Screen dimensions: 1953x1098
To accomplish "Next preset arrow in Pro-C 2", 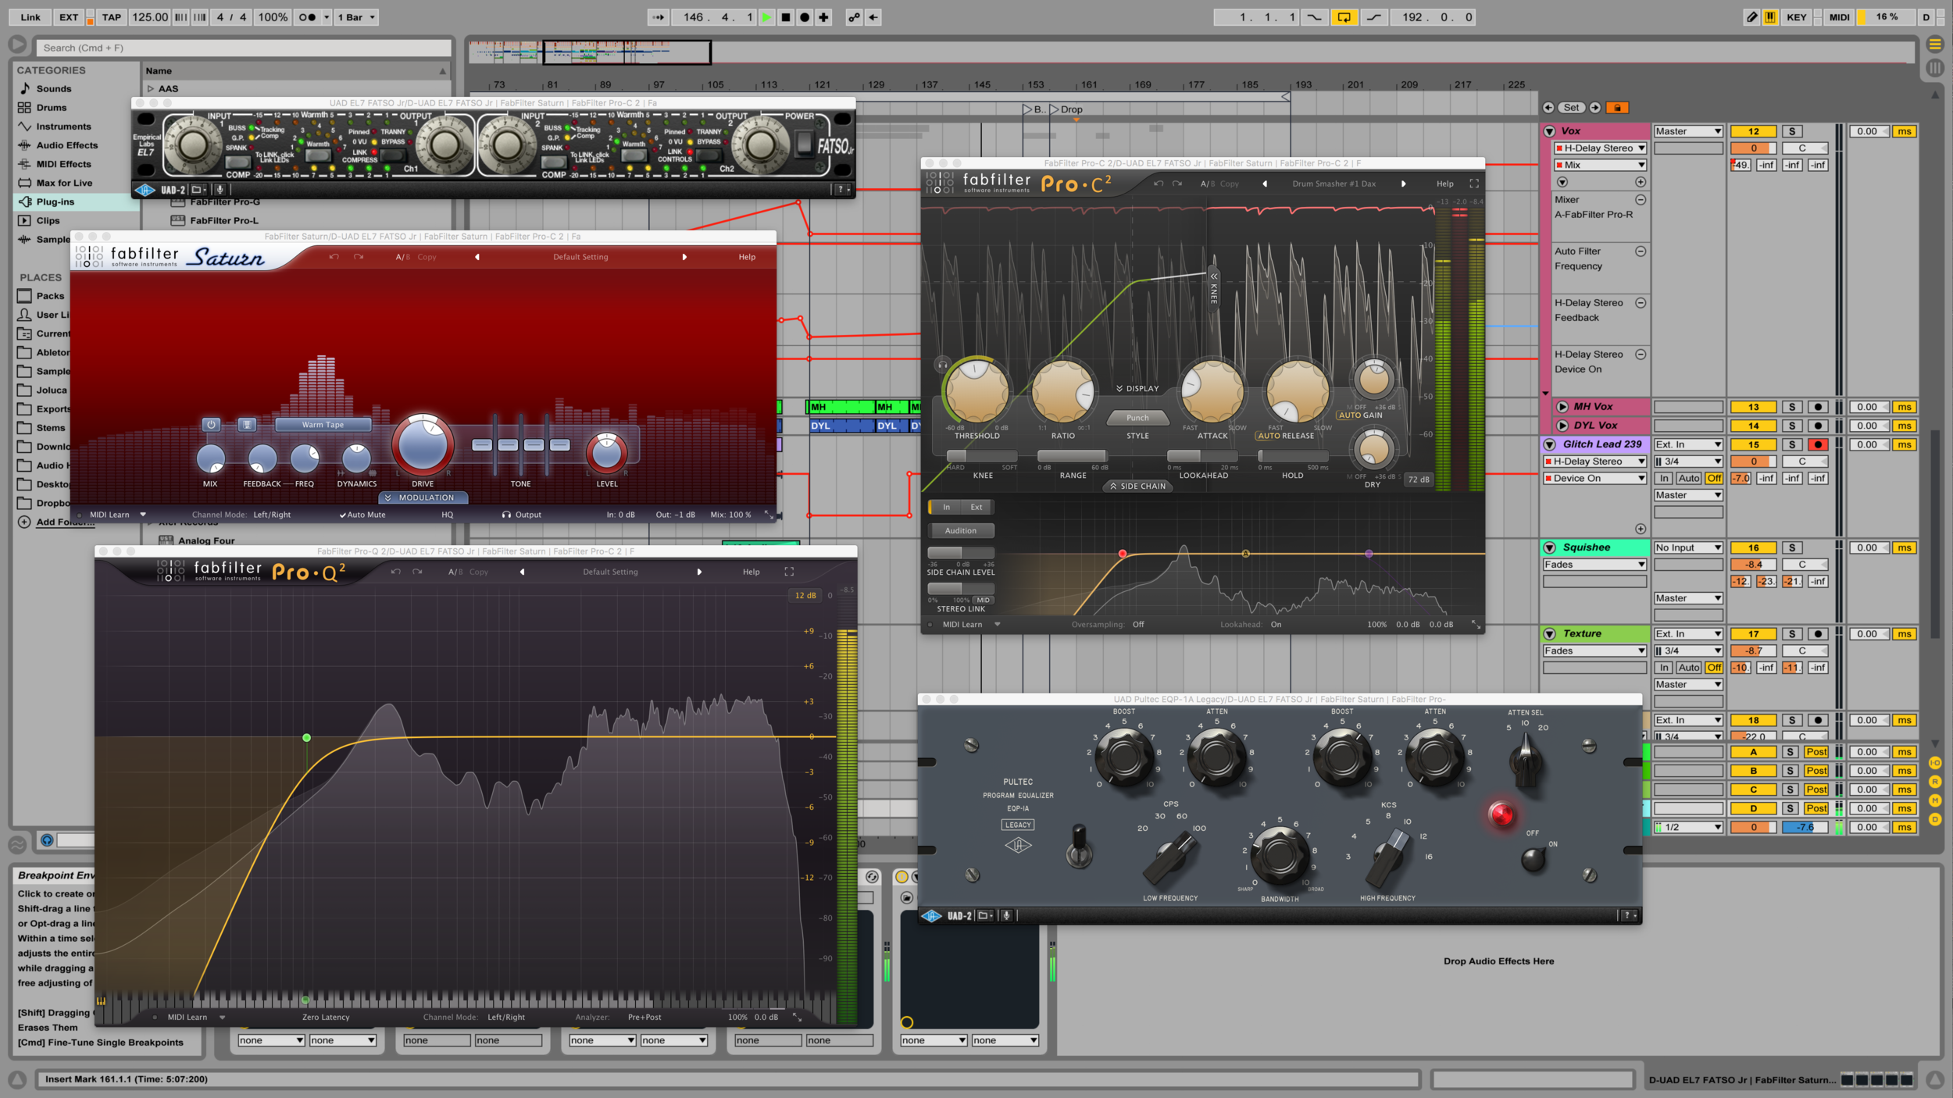I will [1403, 184].
